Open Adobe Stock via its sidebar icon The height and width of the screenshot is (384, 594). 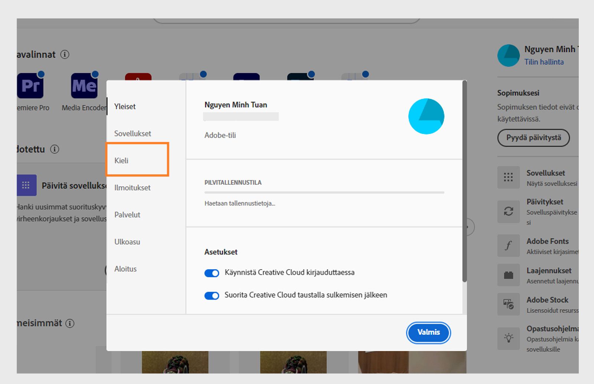pyautogui.click(x=508, y=304)
